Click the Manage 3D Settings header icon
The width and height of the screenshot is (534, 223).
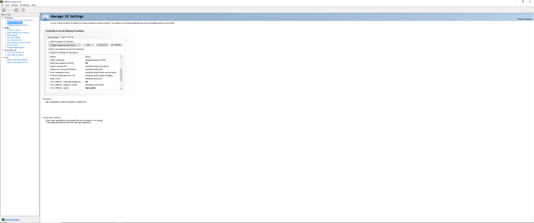pyautogui.click(x=45, y=17)
